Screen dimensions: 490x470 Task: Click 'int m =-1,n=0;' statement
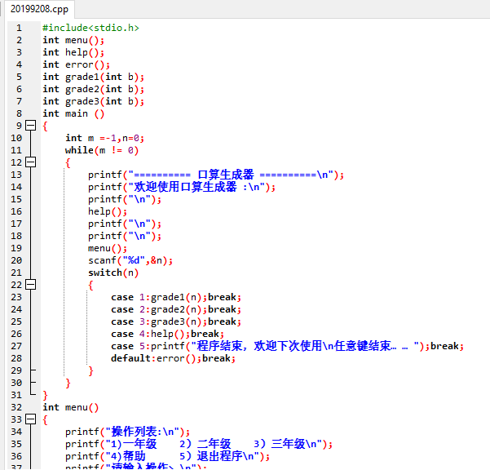(x=104, y=138)
